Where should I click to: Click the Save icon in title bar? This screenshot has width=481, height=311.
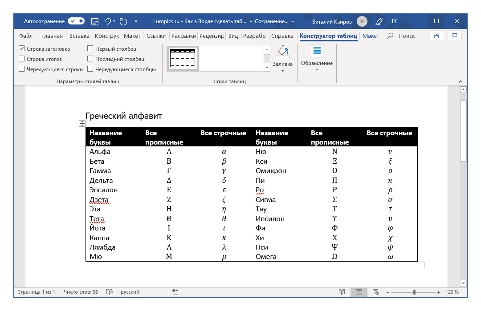pyautogui.click(x=95, y=21)
